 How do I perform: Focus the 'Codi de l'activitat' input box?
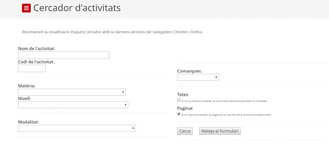click(32, 68)
